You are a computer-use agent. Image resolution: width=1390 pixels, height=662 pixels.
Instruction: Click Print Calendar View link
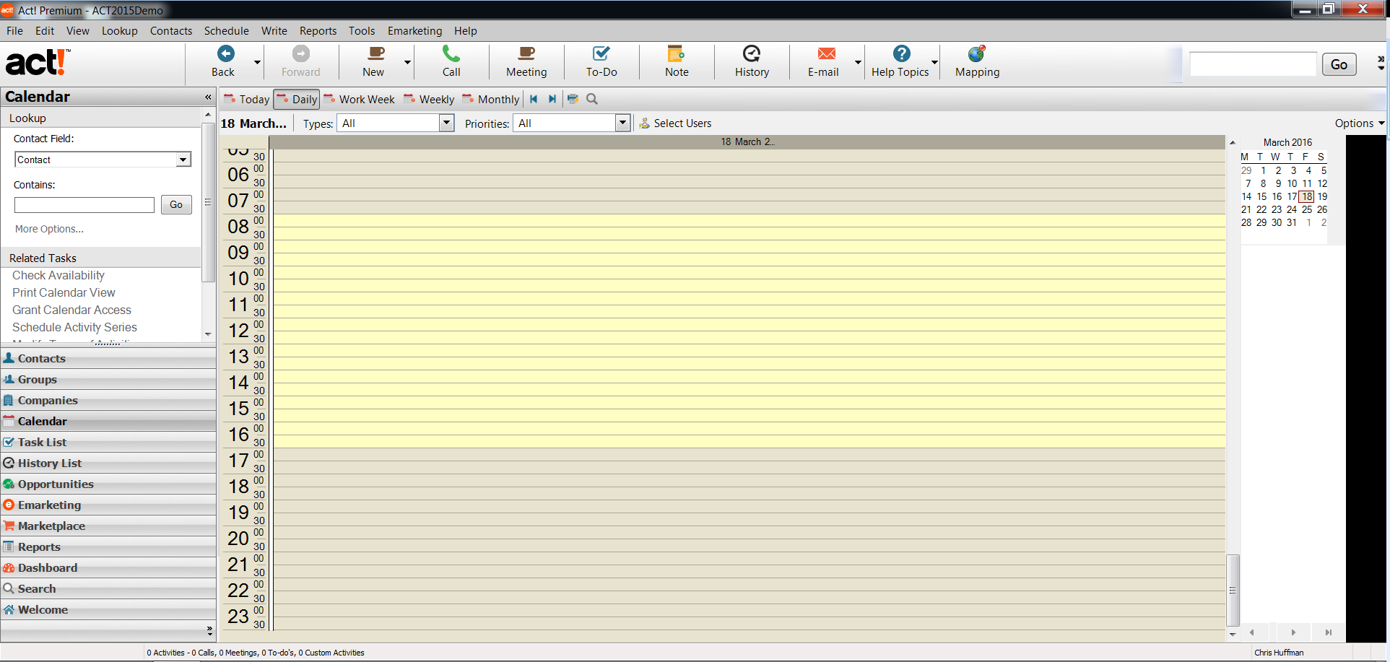pos(64,292)
